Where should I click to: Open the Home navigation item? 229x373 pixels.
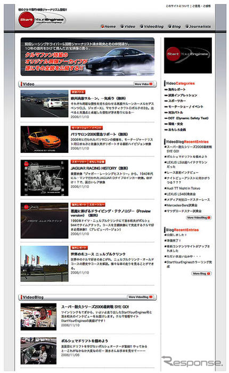point(108,27)
